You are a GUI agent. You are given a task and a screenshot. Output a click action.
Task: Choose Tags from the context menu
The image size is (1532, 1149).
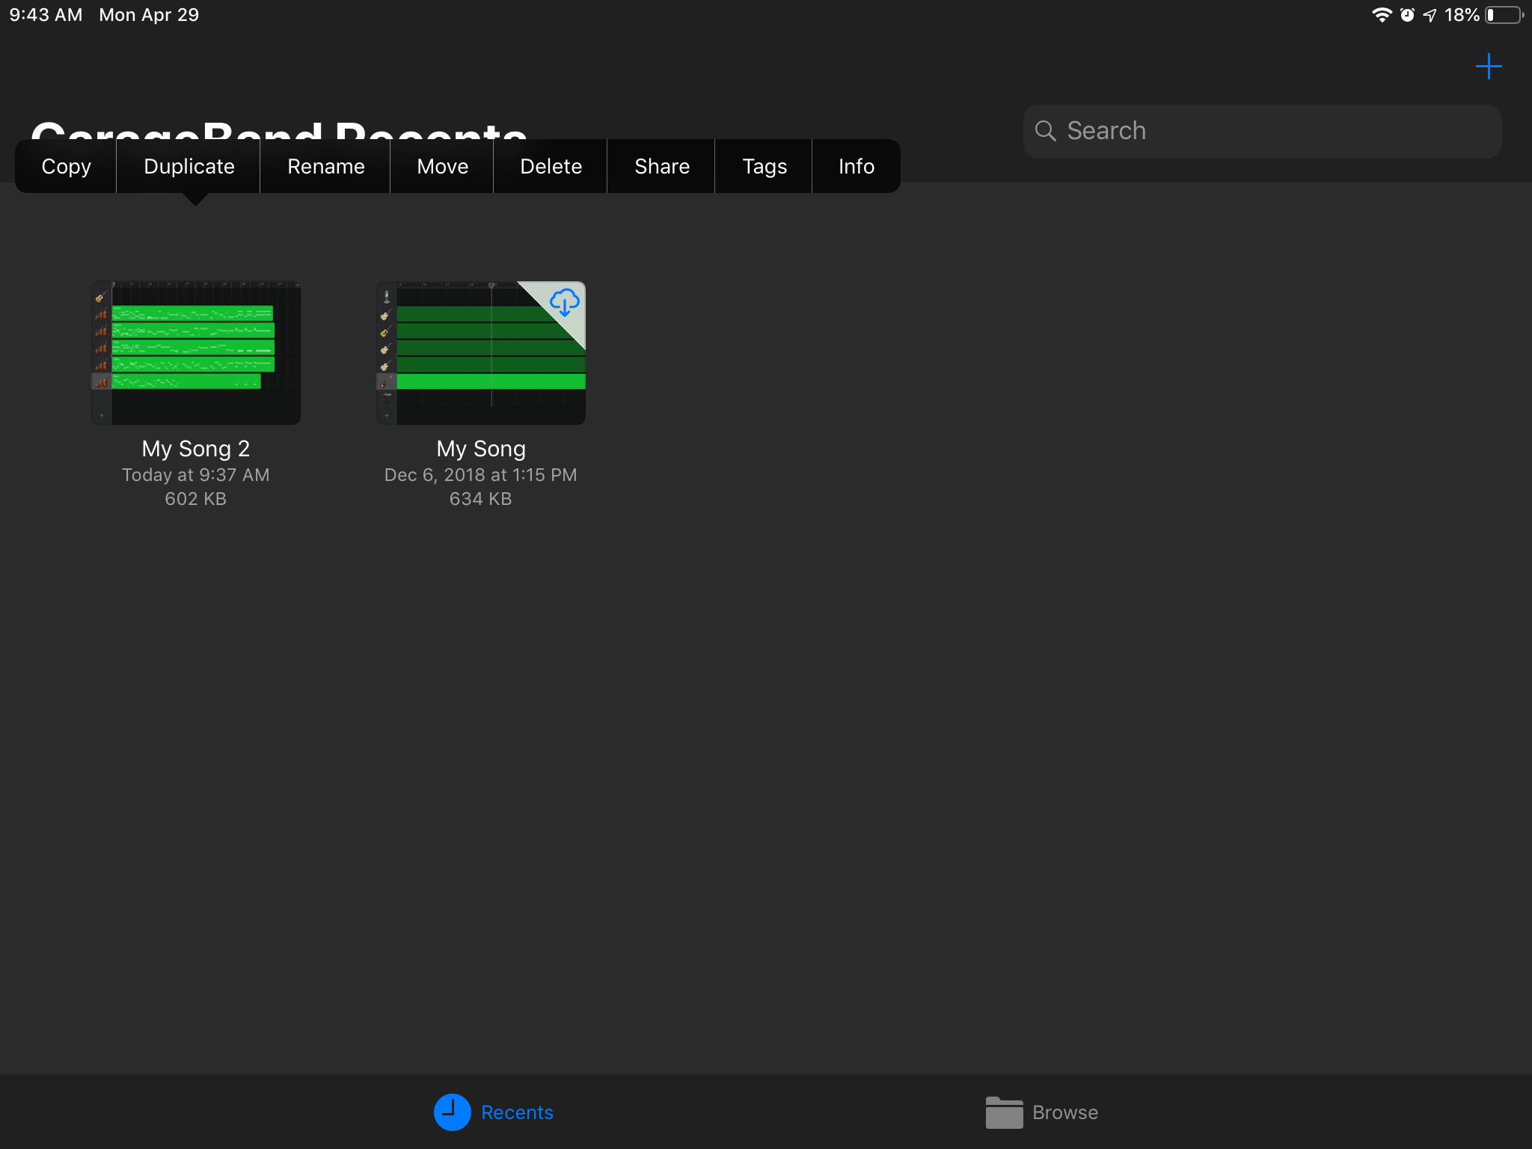[x=764, y=166]
